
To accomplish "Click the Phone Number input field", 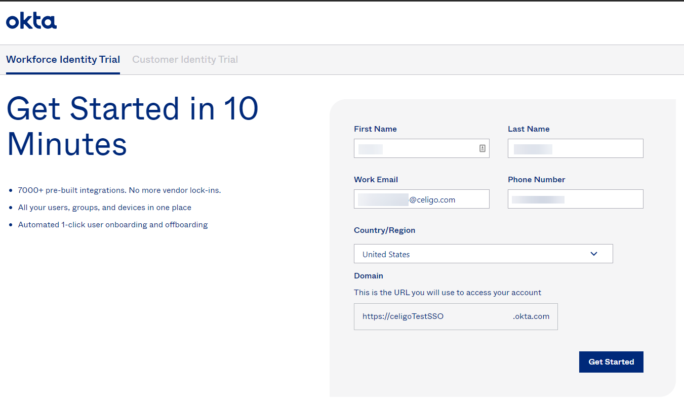I will (576, 199).
